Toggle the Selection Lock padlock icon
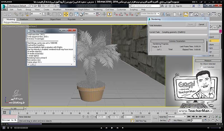 point(88,117)
